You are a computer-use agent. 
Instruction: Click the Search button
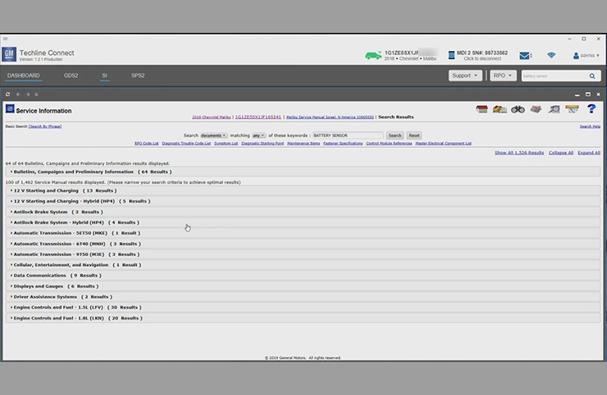(x=395, y=135)
